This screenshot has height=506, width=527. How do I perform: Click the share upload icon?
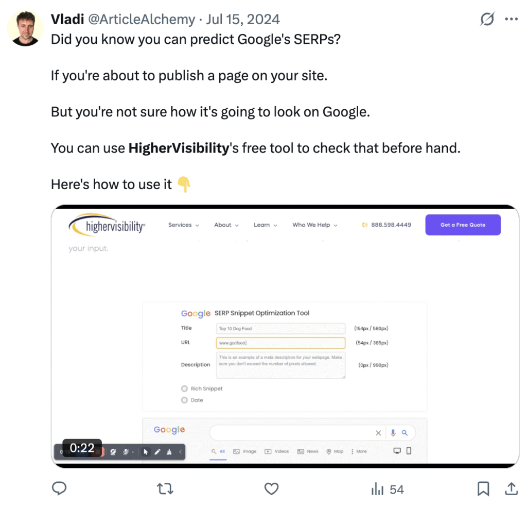coord(511,488)
